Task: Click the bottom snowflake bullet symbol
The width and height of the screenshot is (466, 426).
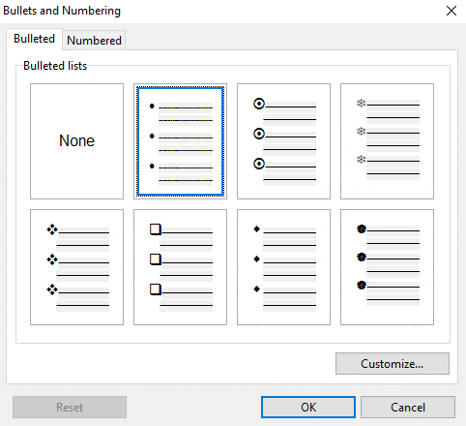Action: click(x=361, y=159)
